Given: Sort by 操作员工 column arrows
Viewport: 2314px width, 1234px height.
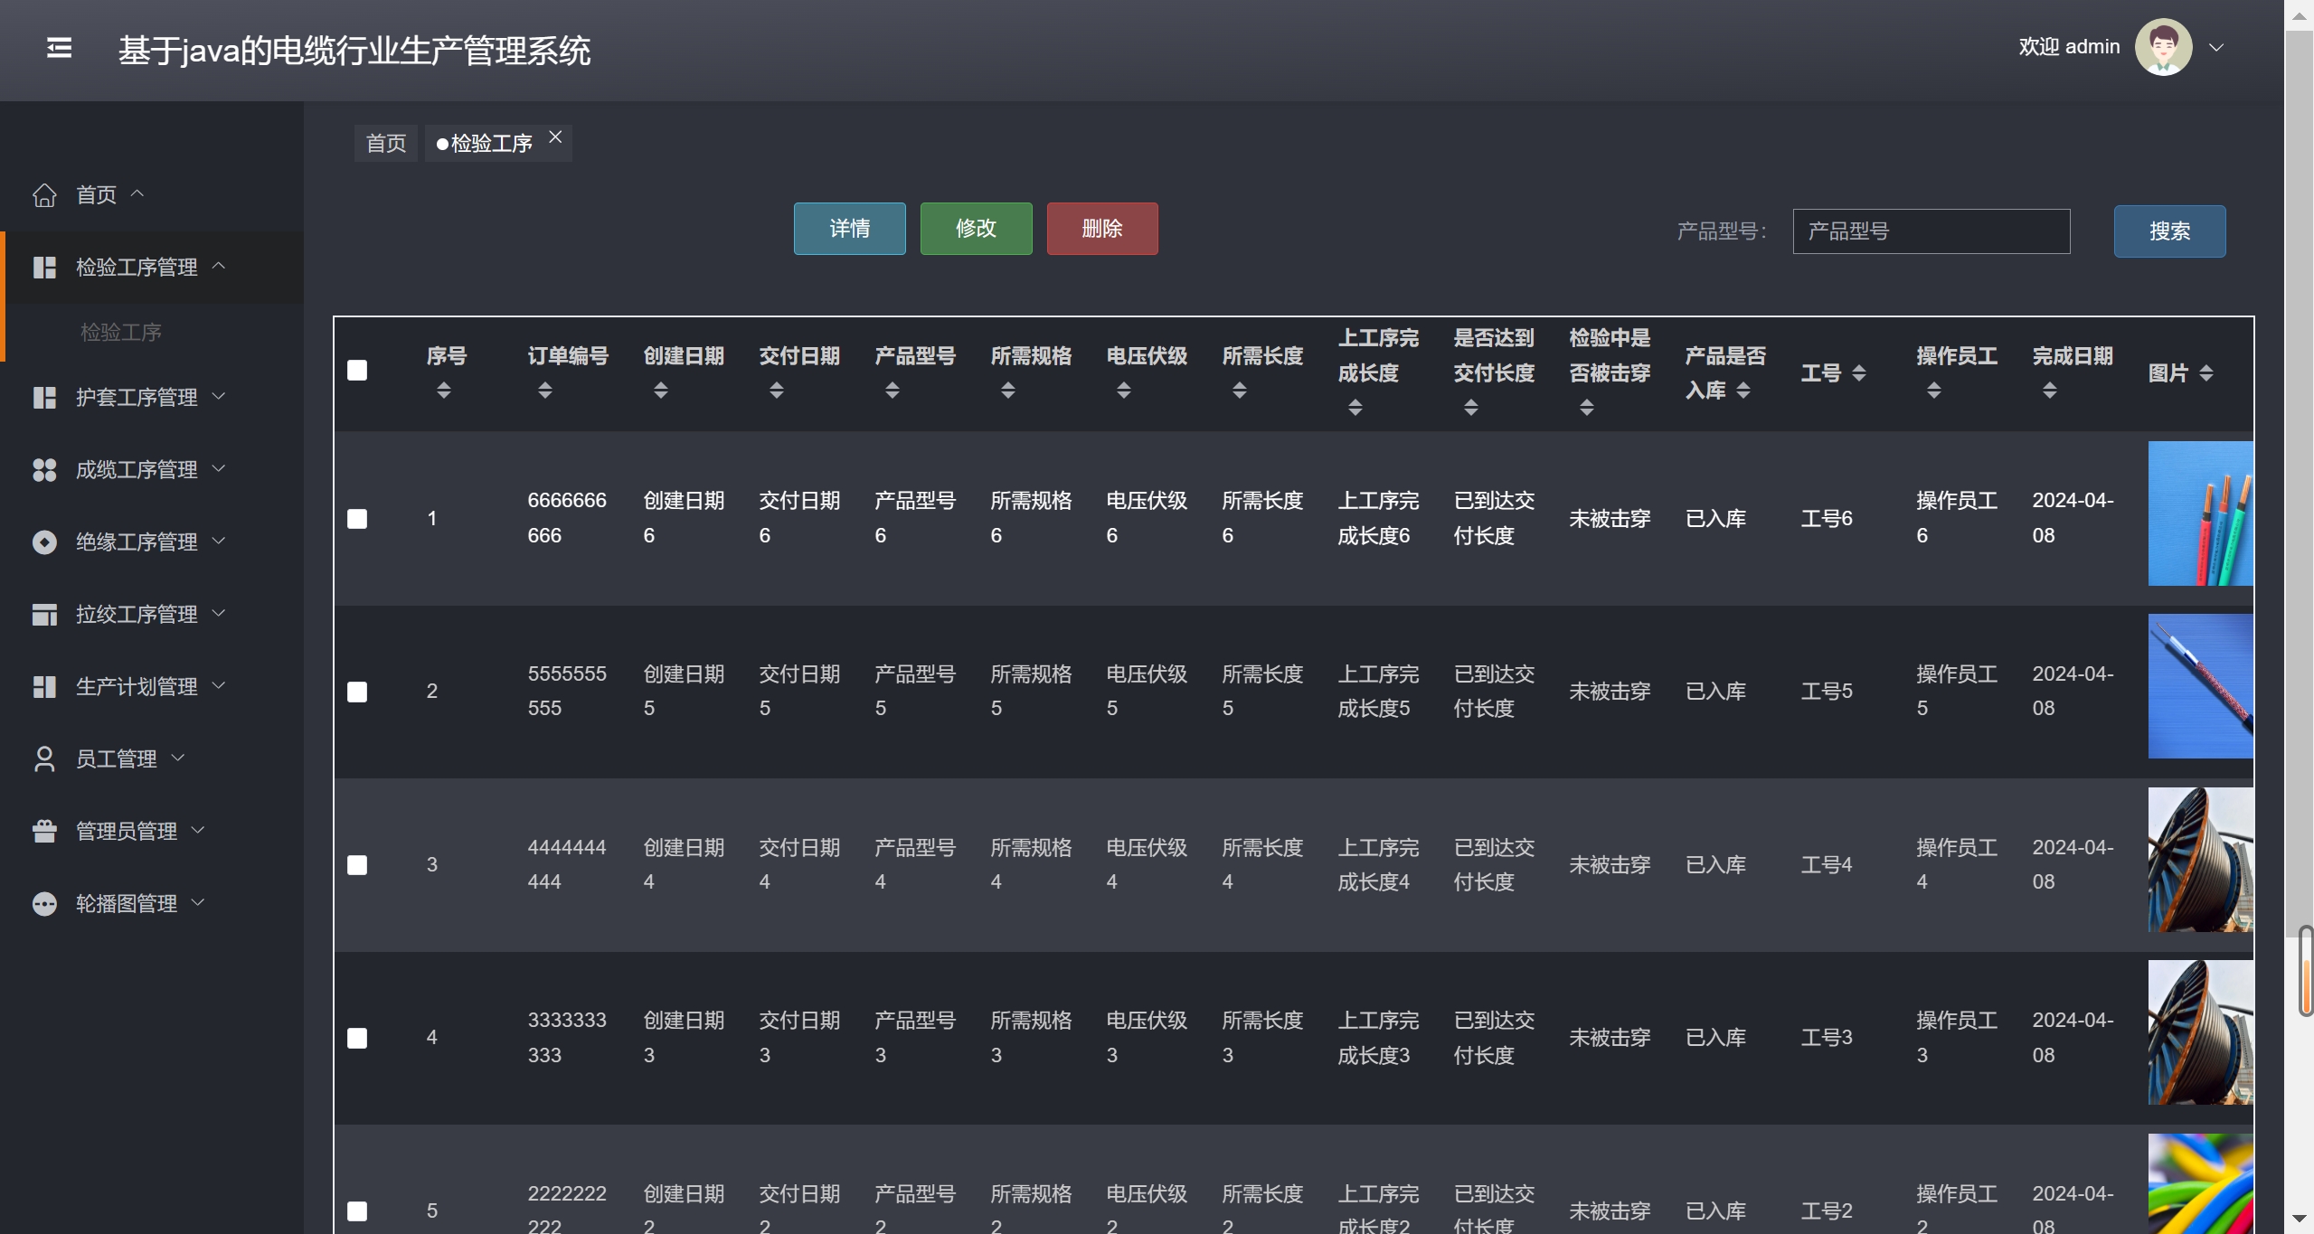Looking at the screenshot, I should click(x=1933, y=391).
